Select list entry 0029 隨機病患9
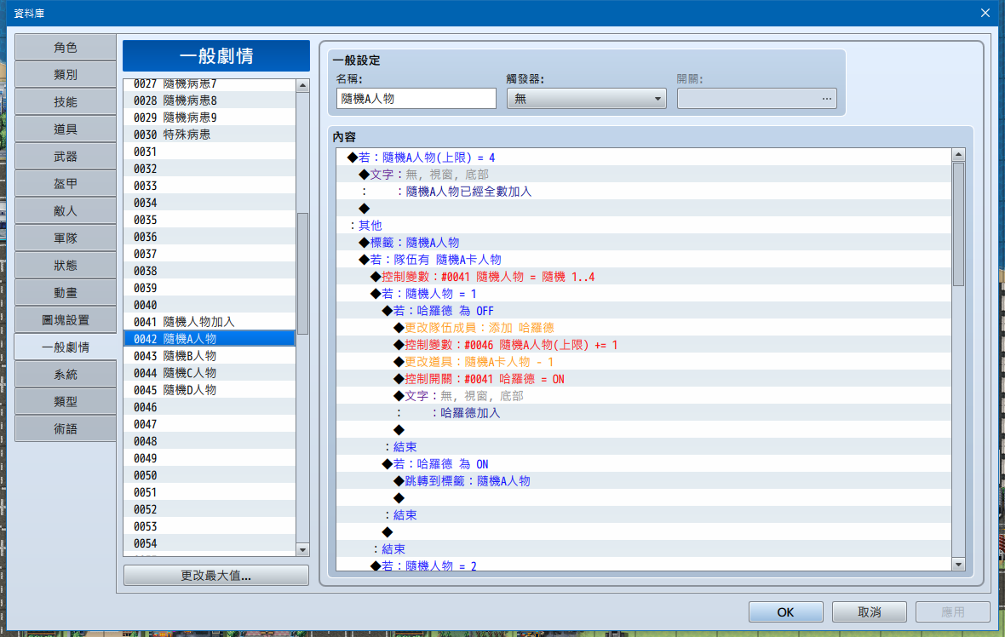 210,118
